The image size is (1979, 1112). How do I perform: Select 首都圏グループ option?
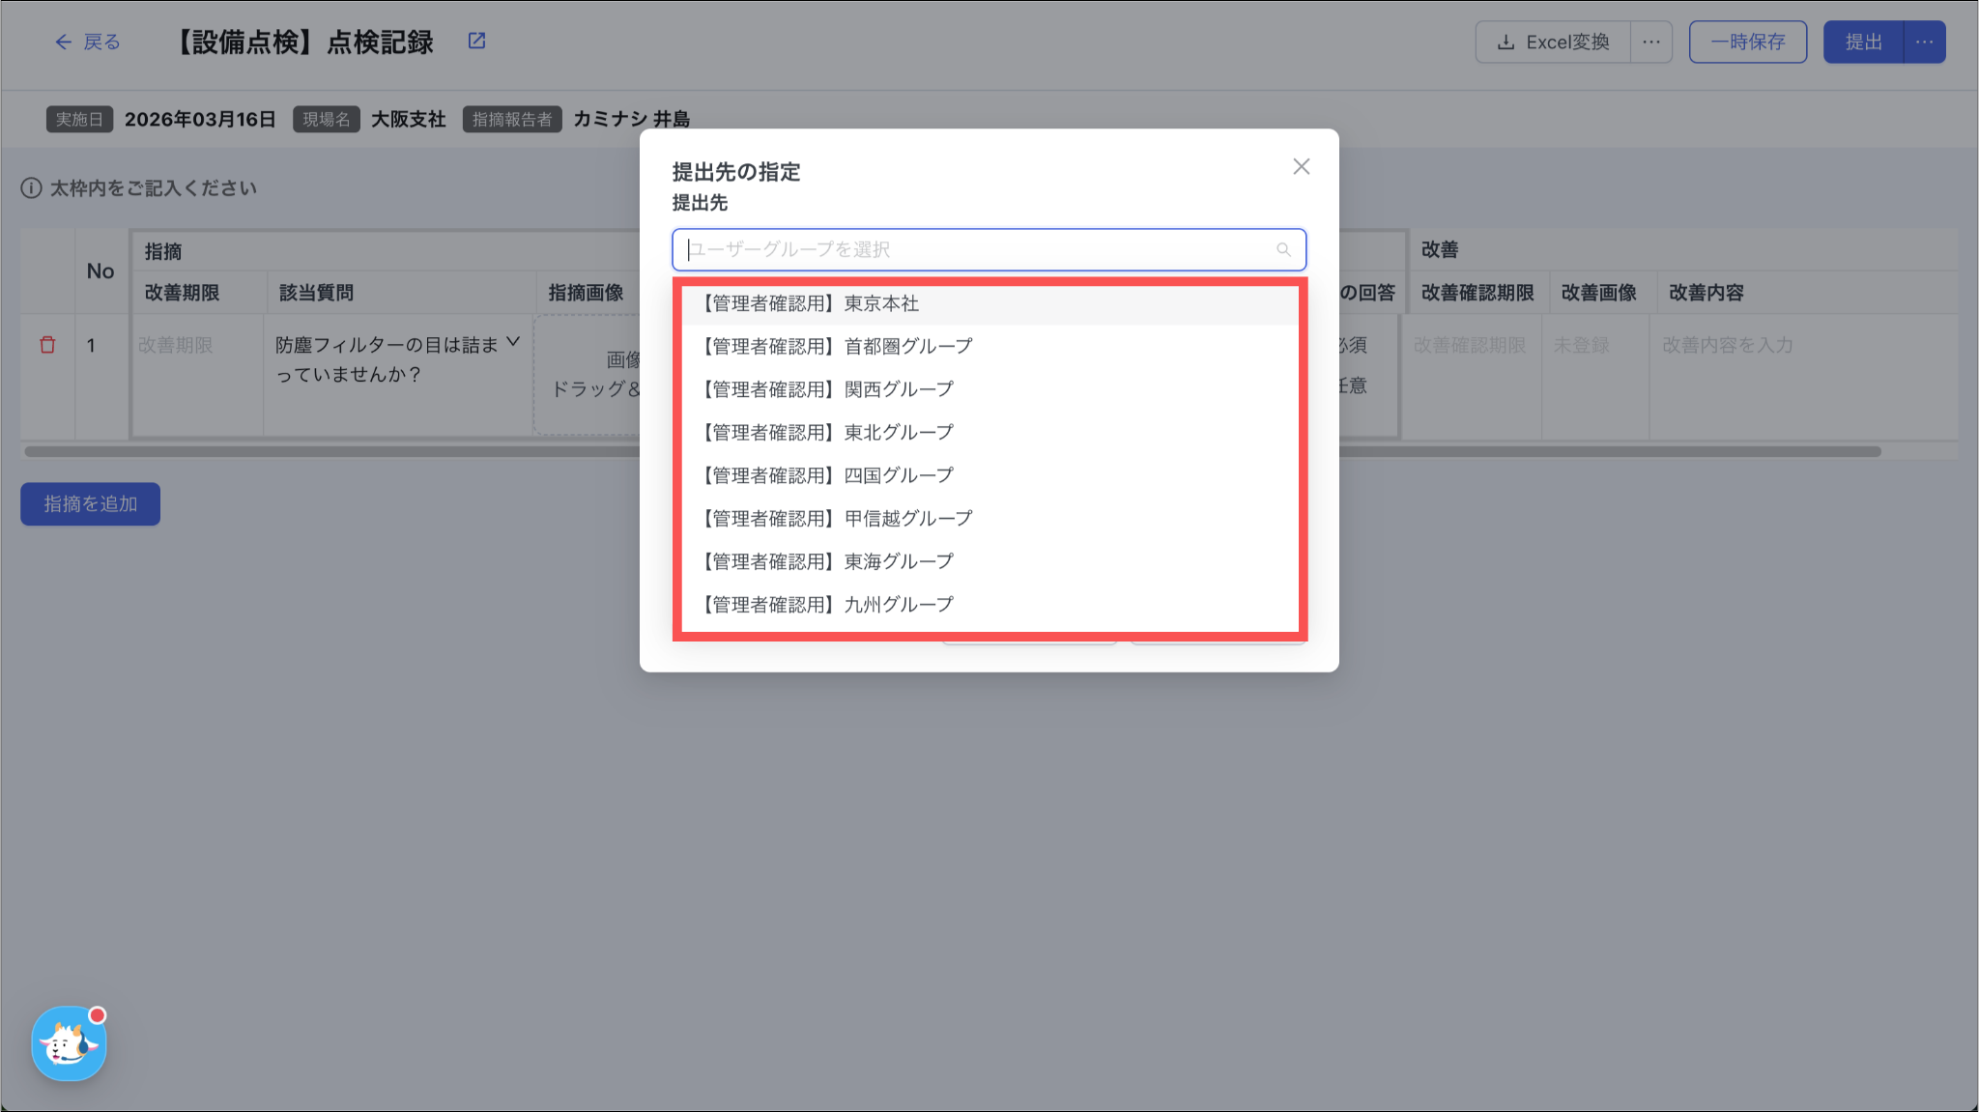coord(836,346)
